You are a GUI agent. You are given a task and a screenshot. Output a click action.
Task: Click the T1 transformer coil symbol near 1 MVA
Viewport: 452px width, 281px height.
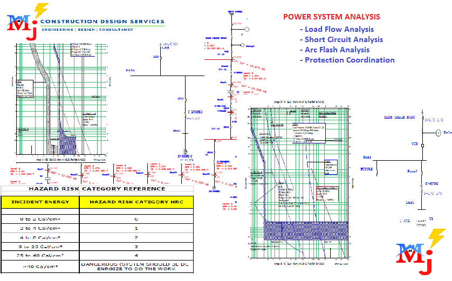pos(421,223)
